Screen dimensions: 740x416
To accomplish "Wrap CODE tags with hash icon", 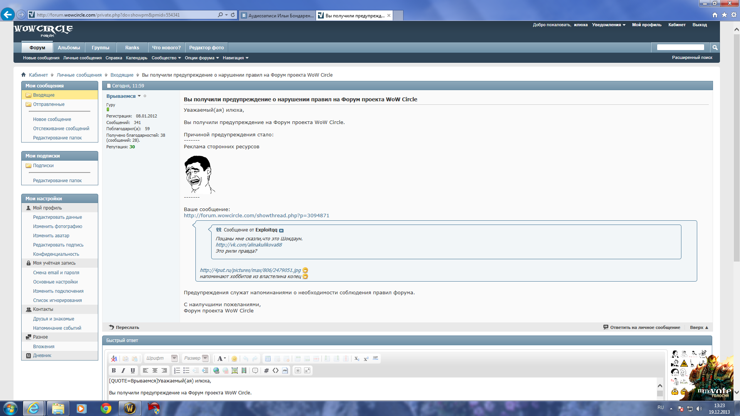I will click(266, 371).
